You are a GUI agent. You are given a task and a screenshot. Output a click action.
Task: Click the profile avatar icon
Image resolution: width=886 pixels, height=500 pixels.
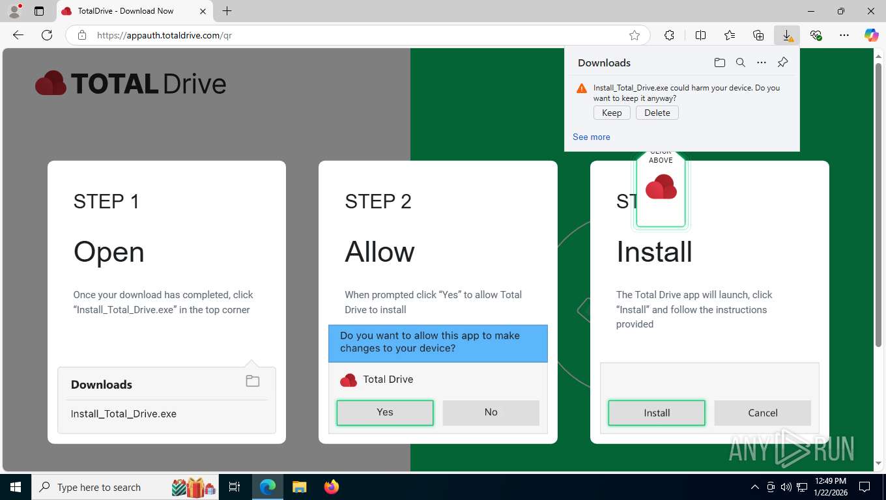pos(14,11)
